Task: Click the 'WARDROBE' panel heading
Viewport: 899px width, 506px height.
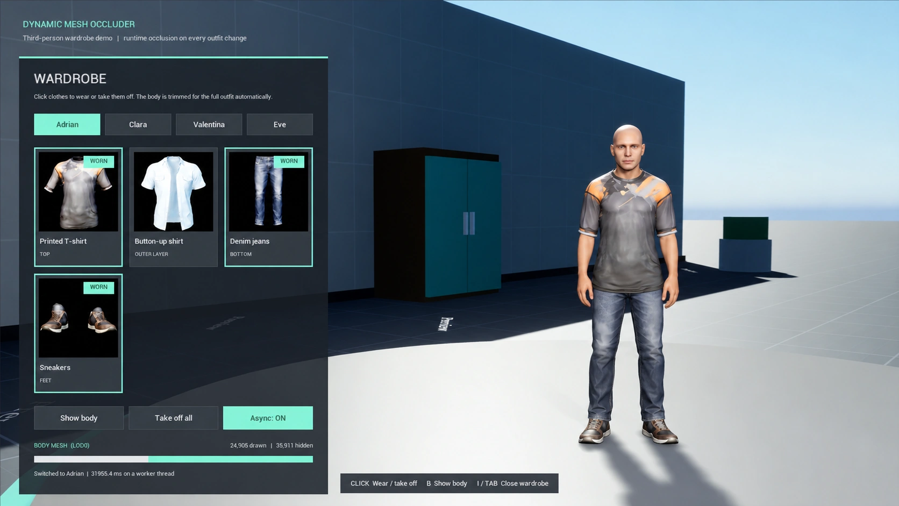Action: pyautogui.click(x=70, y=79)
